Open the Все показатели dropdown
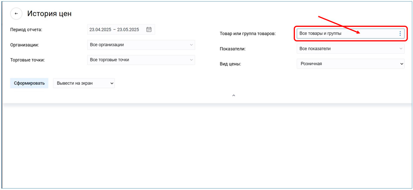Viewport: 413px width, 190px height. [350, 49]
